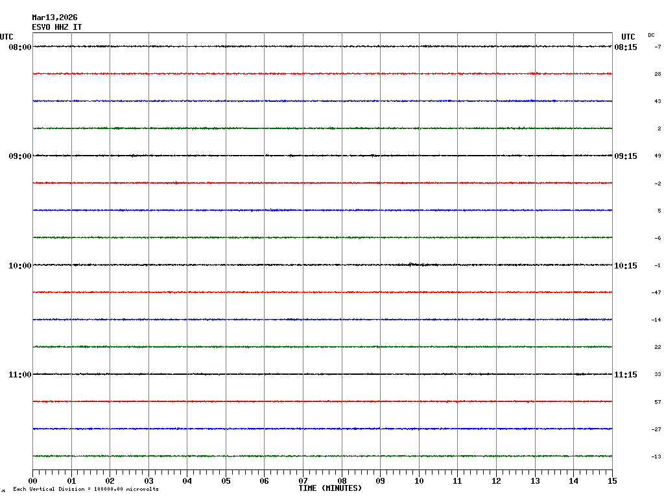
Task: Click the 09:00 row start time label
Action: pos(19,156)
